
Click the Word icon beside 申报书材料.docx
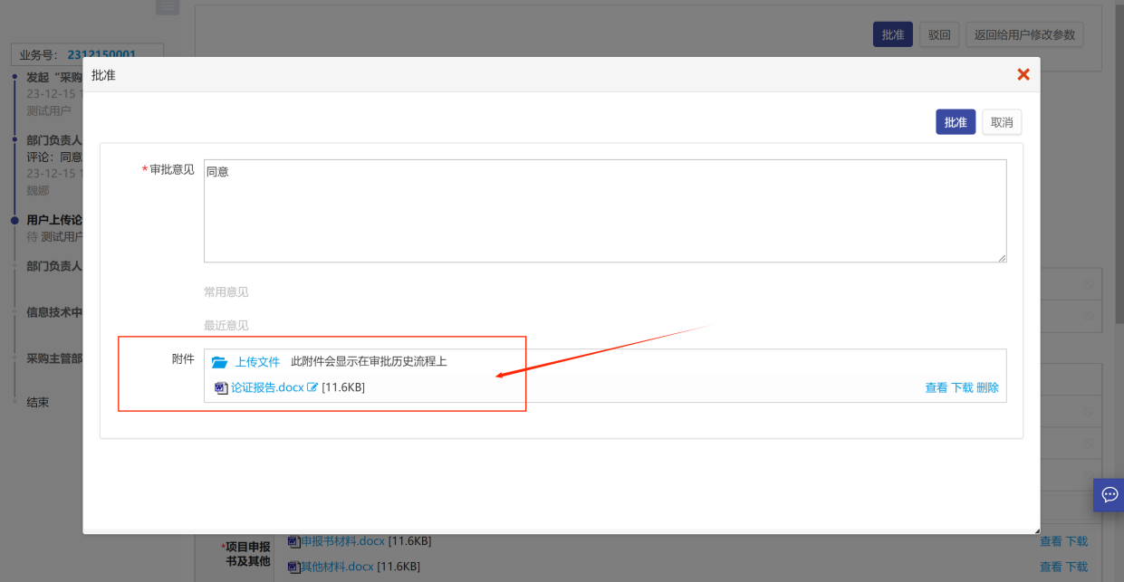tap(293, 541)
